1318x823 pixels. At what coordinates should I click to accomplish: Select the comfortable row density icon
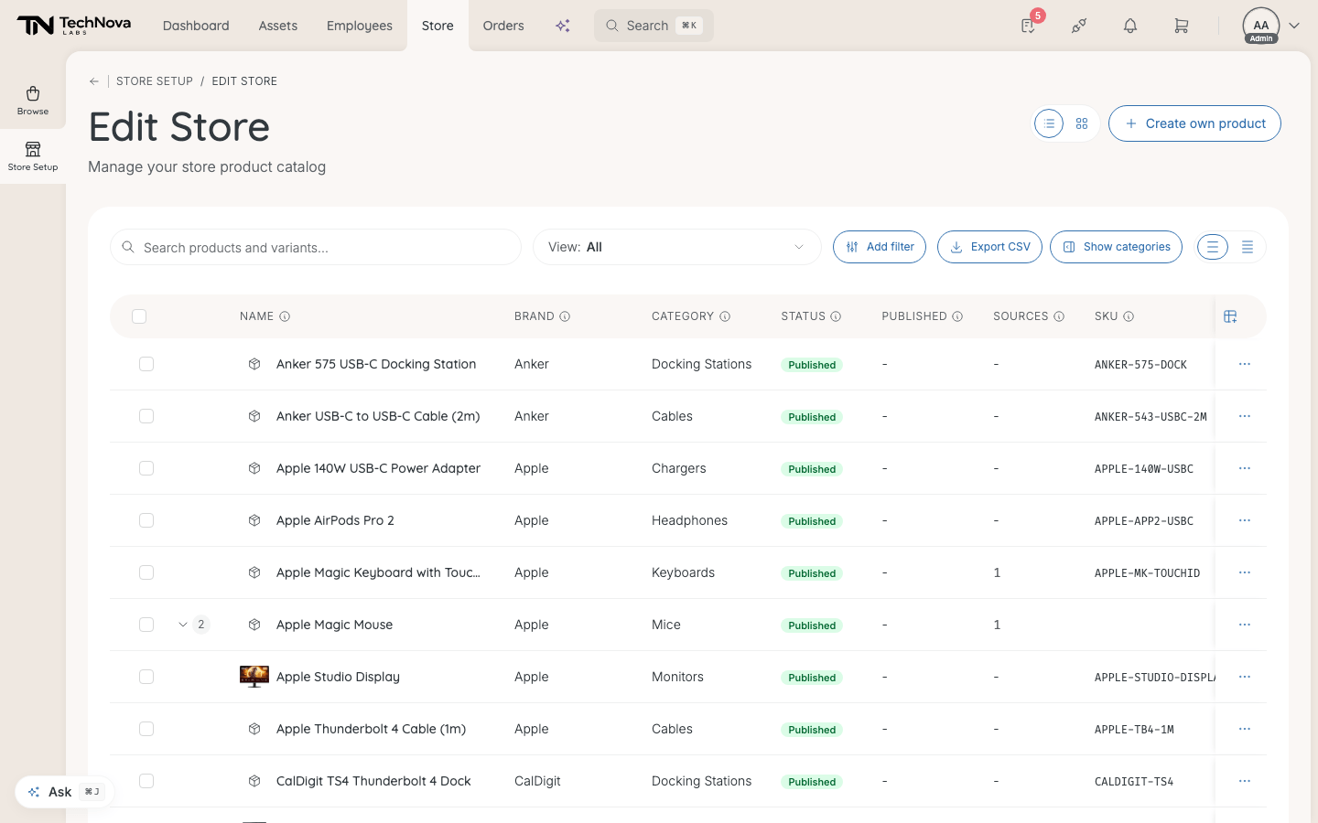coord(1213,247)
